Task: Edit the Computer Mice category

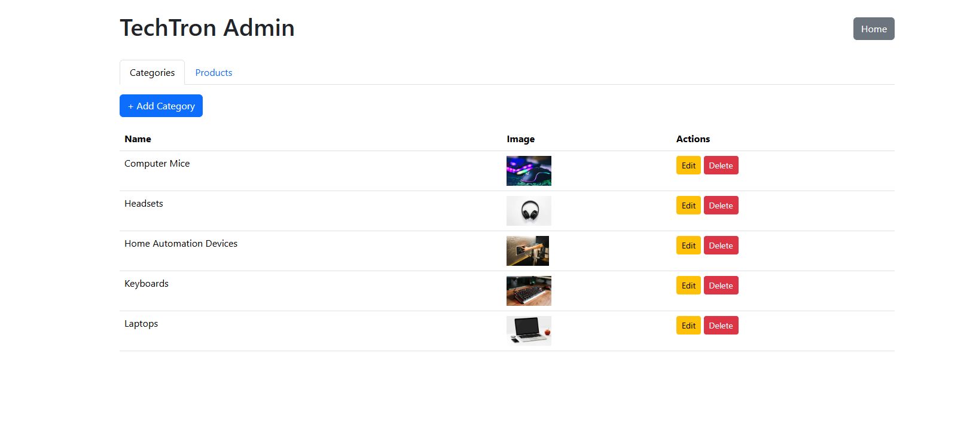Action: pyautogui.click(x=688, y=165)
